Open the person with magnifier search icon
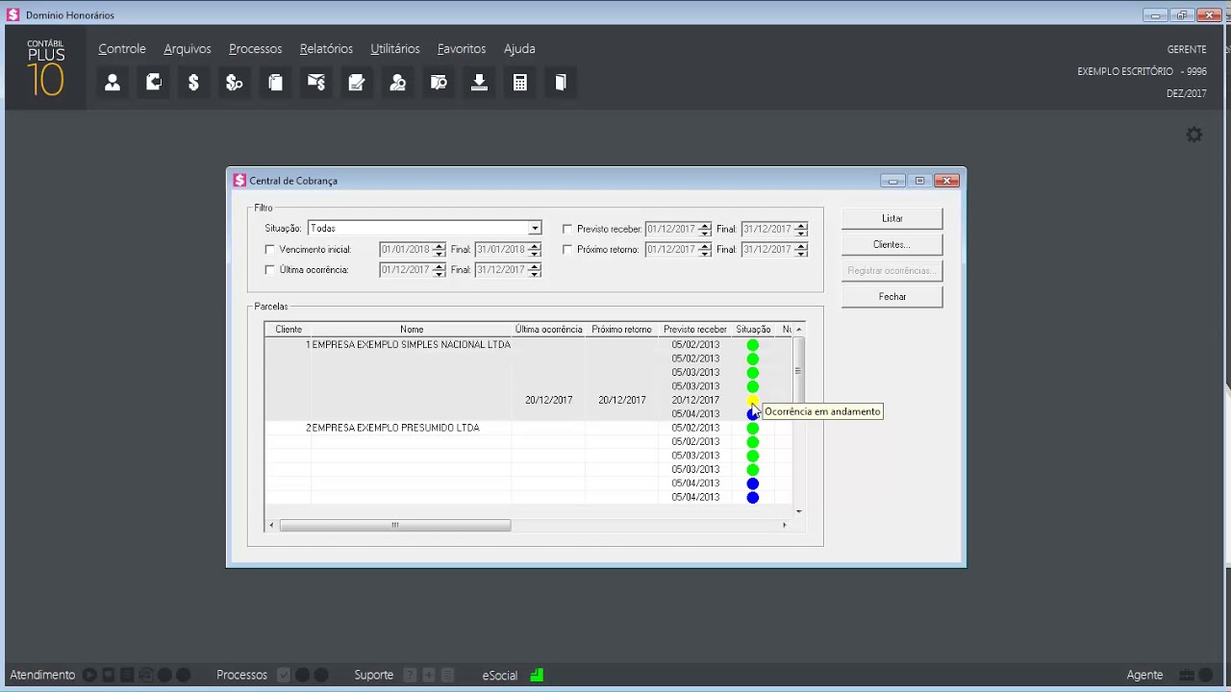 click(x=397, y=83)
